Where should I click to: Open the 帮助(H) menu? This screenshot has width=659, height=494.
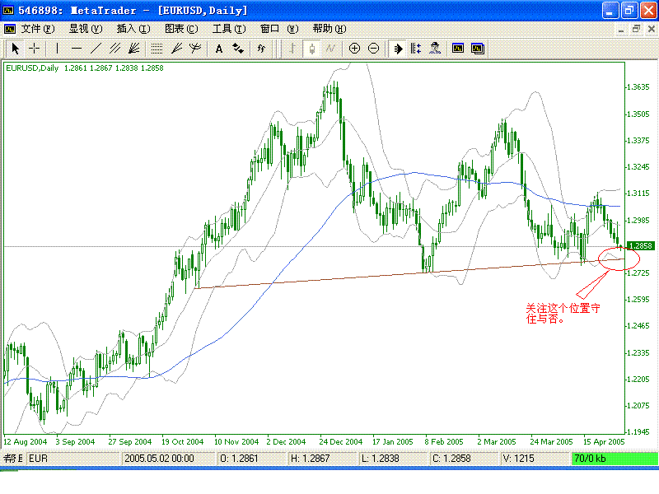pos(329,29)
